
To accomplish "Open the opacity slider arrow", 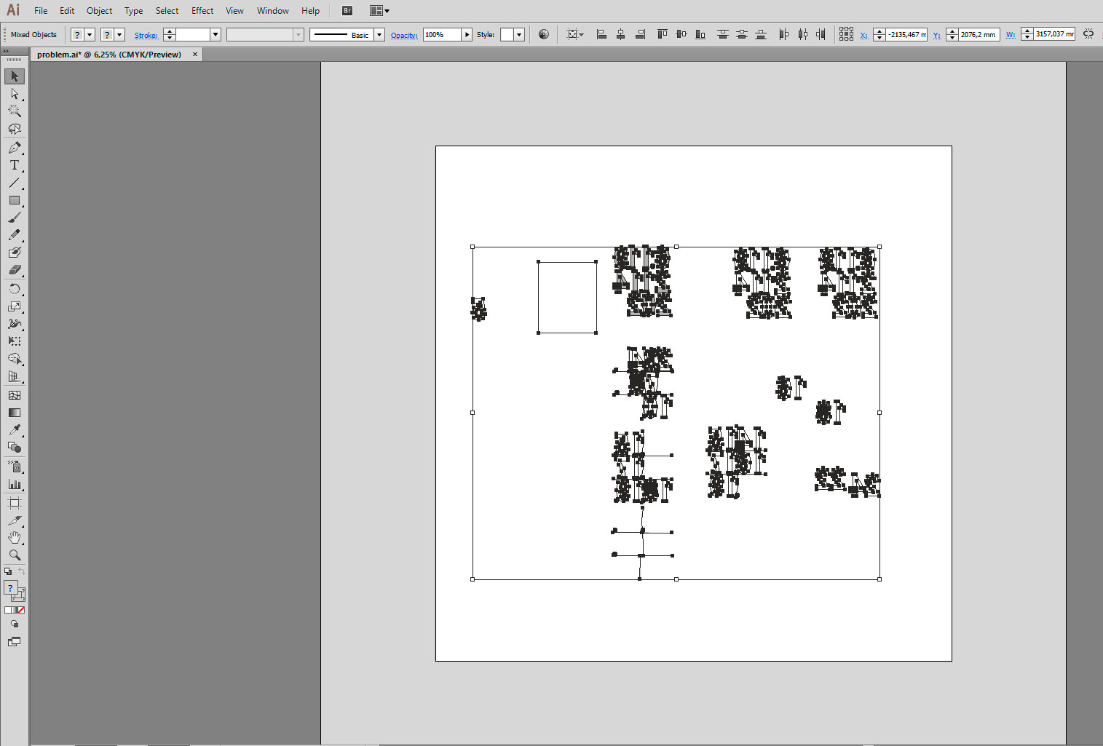I will coord(467,34).
